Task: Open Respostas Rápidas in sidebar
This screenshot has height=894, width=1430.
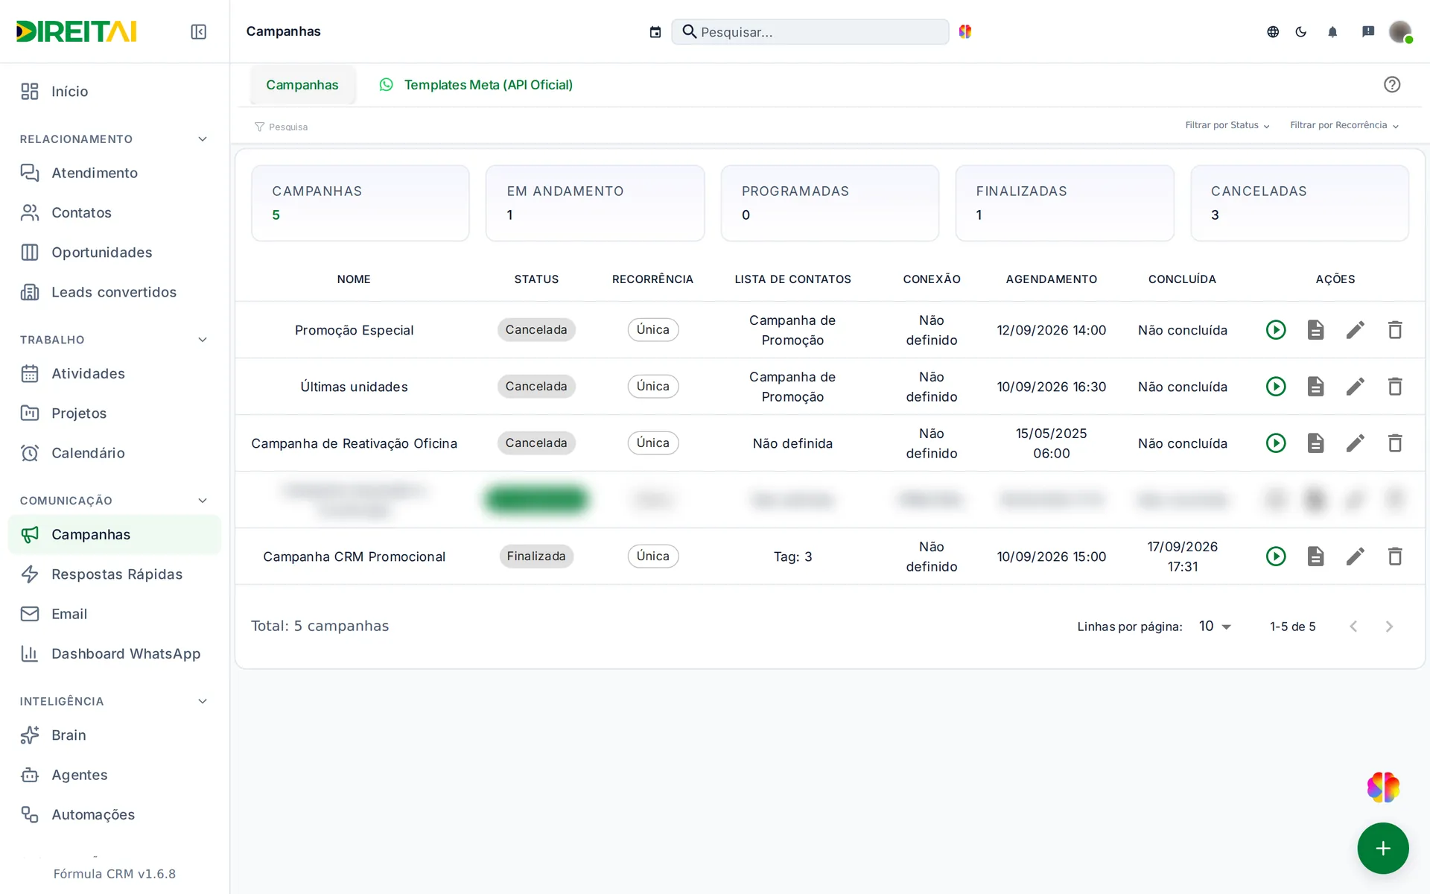Action: [115, 574]
